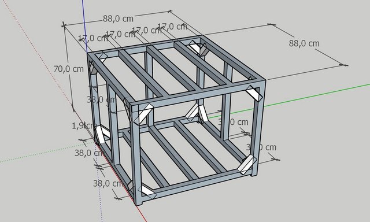Click the 88,0 cm label beside the 17,0 cm labels
The height and width of the screenshot is (222, 370).
pyautogui.click(x=118, y=18)
